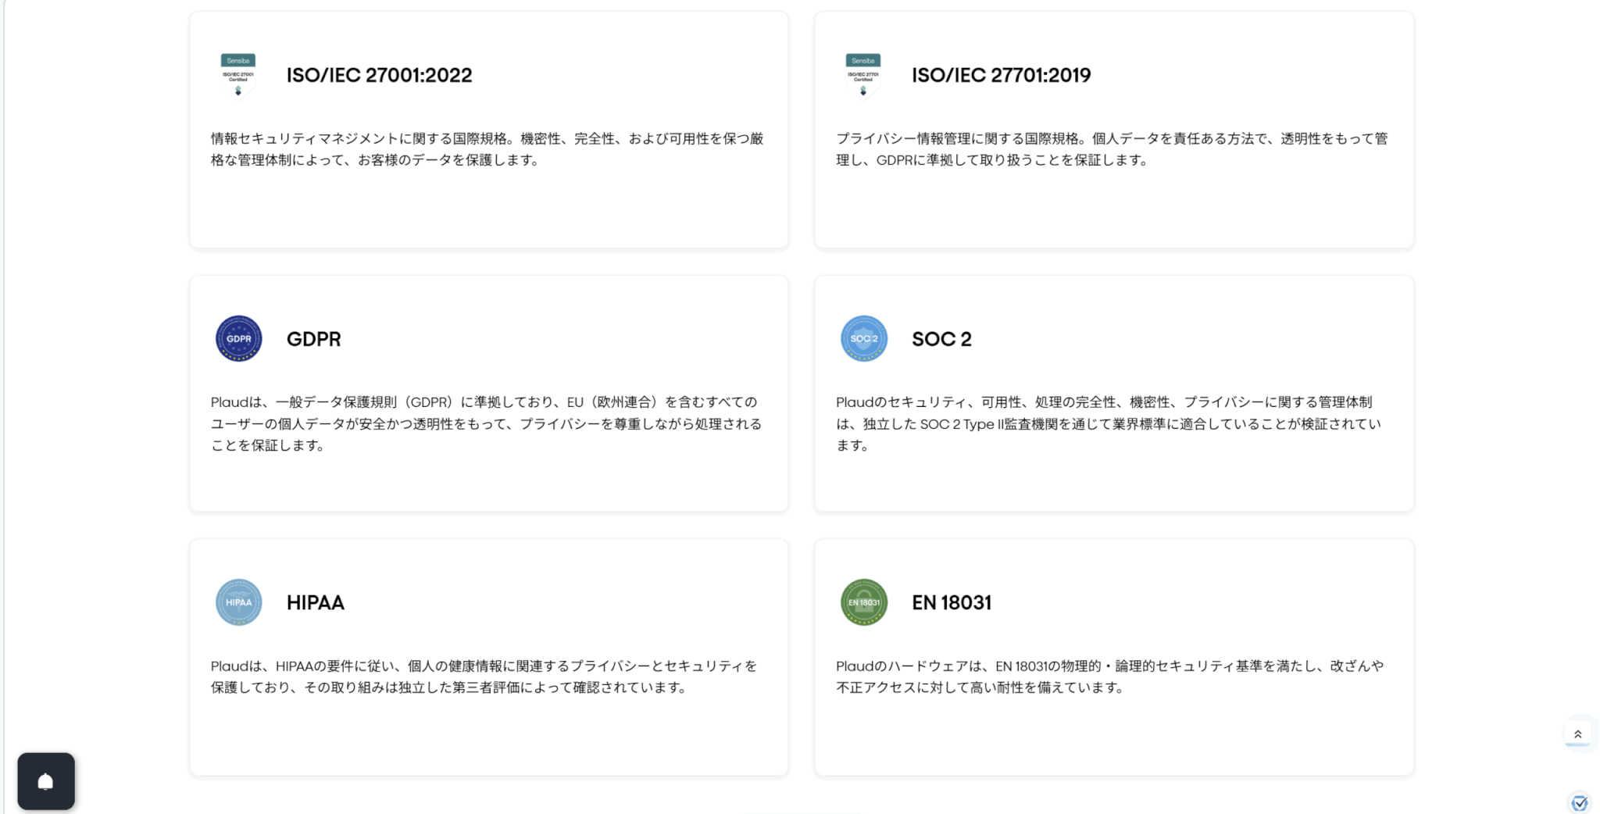Click the blue checkmark badge at bottom right
Viewport: 1600px width, 814px height.
1579,802
